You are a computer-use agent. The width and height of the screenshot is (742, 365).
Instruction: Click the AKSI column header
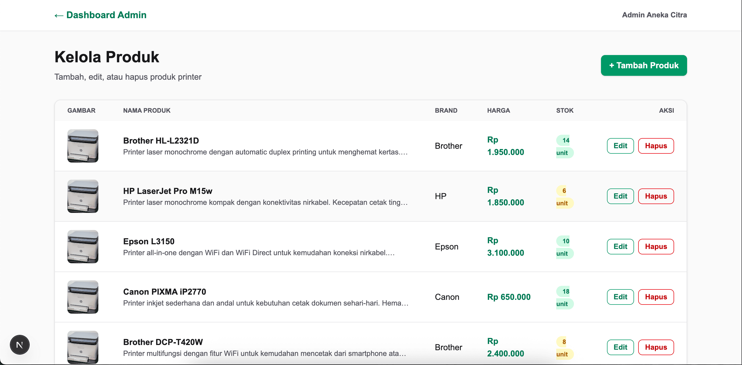tap(666, 110)
